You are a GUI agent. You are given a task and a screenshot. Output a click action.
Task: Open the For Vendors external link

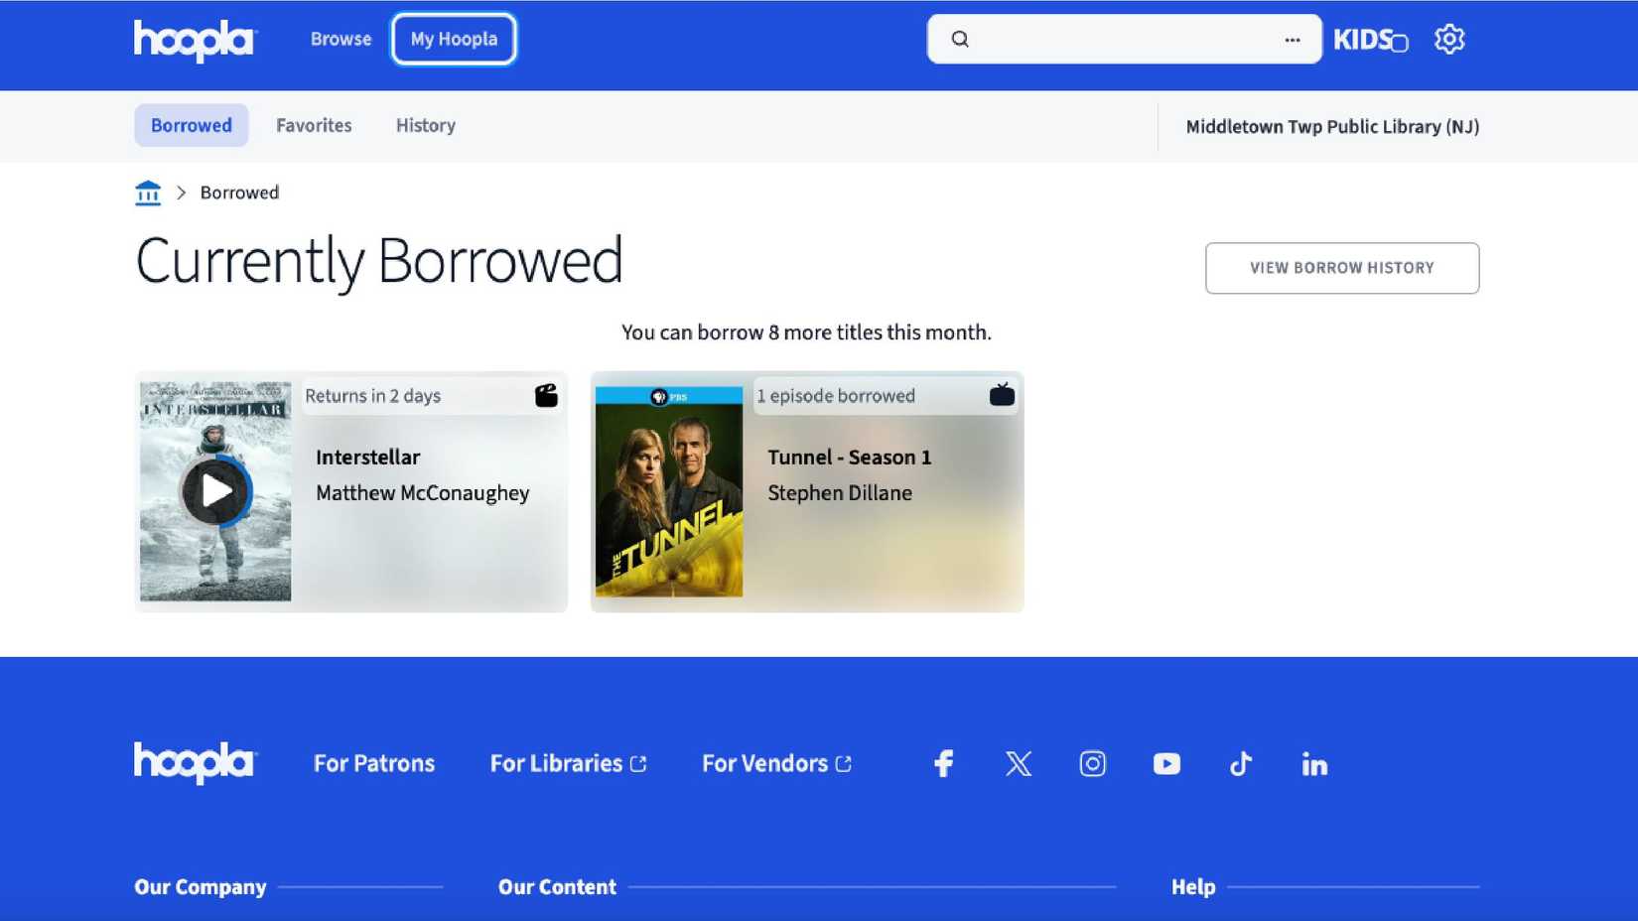(x=777, y=763)
